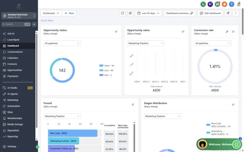Open the three-dot more options menu

click(235, 13)
